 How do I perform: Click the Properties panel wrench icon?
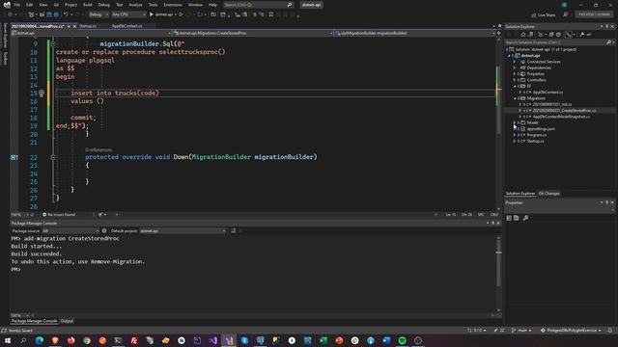click(x=525, y=218)
